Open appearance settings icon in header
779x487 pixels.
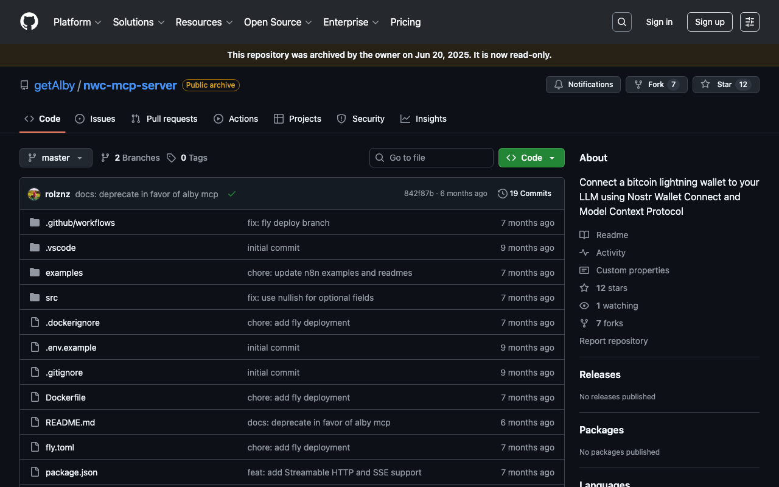tap(749, 22)
